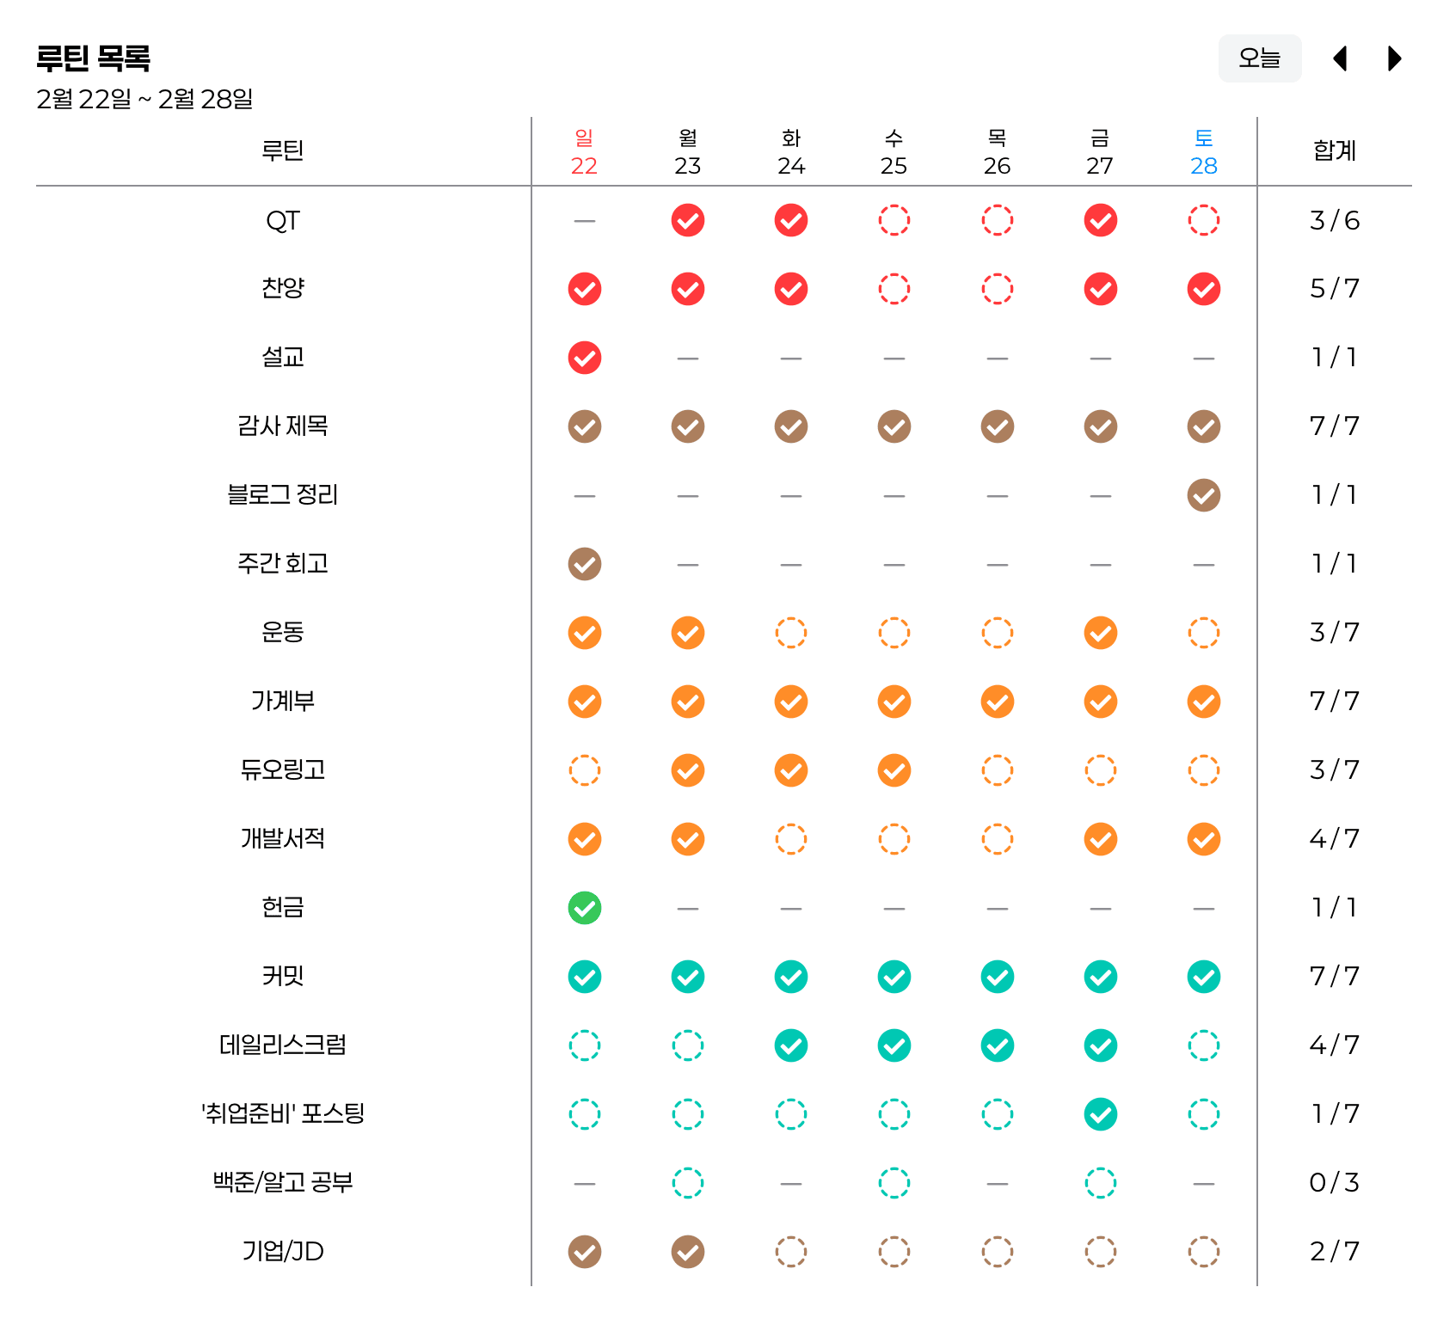Check 백준/알고 공부 for Monday 23
This screenshot has height=1324, width=1431.
pyautogui.click(x=688, y=1183)
